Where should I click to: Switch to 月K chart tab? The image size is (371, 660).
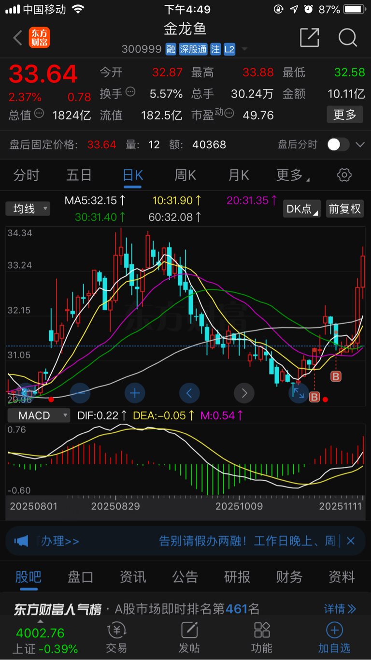[x=239, y=175]
